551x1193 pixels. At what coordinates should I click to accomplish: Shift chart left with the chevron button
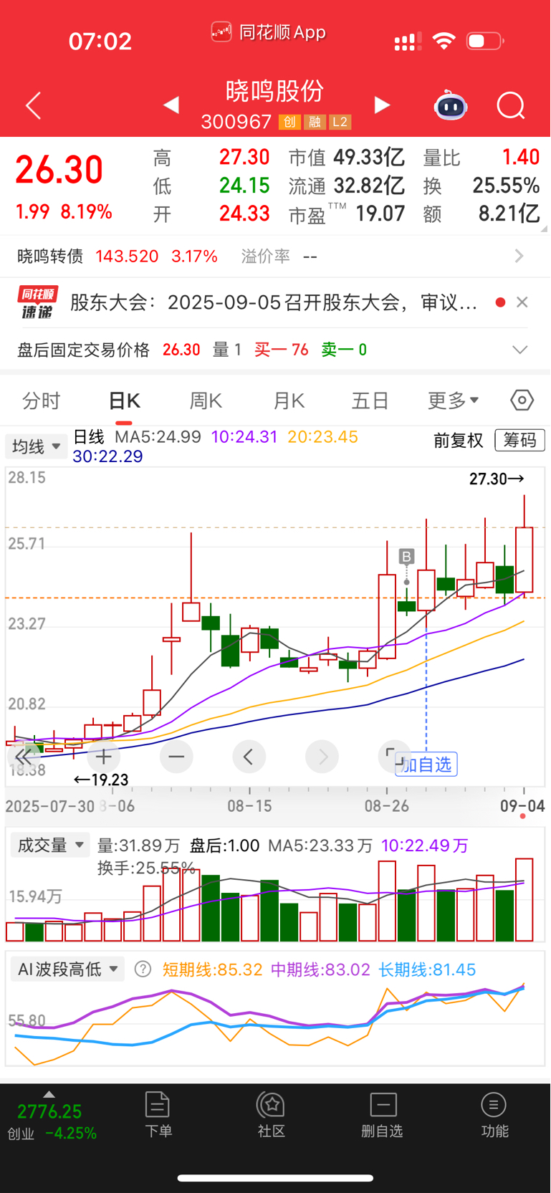[x=249, y=757]
